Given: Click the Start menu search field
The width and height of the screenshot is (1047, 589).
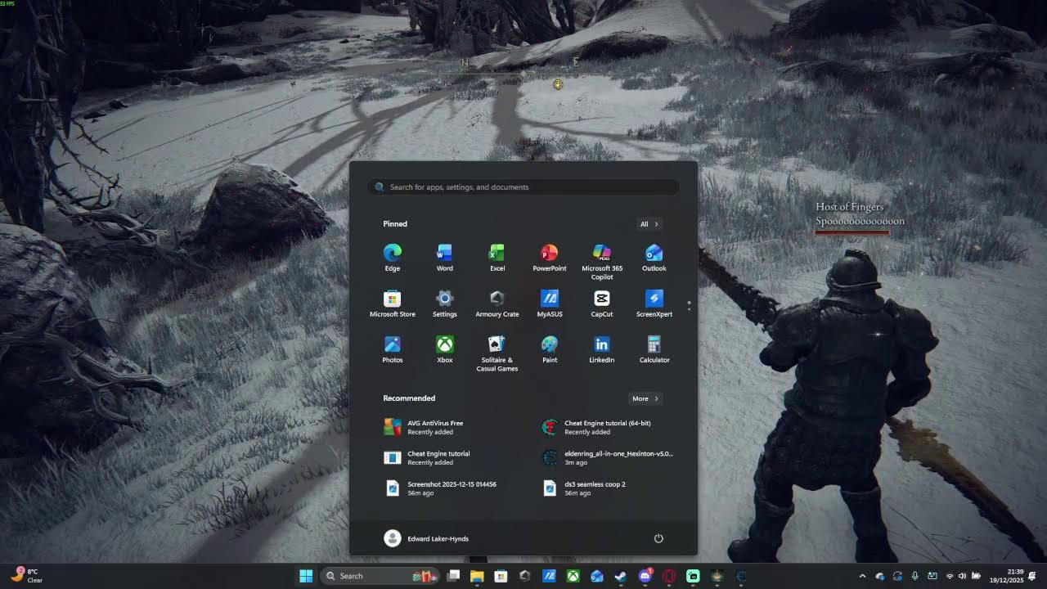Looking at the screenshot, I should [x=523, y=187].
